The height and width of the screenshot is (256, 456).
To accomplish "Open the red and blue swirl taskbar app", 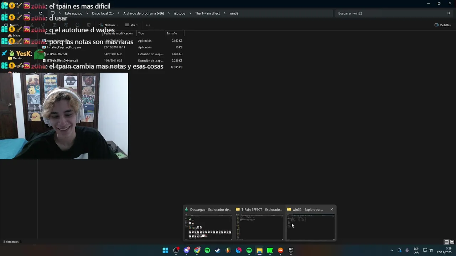I will click(x=239, y=250).
